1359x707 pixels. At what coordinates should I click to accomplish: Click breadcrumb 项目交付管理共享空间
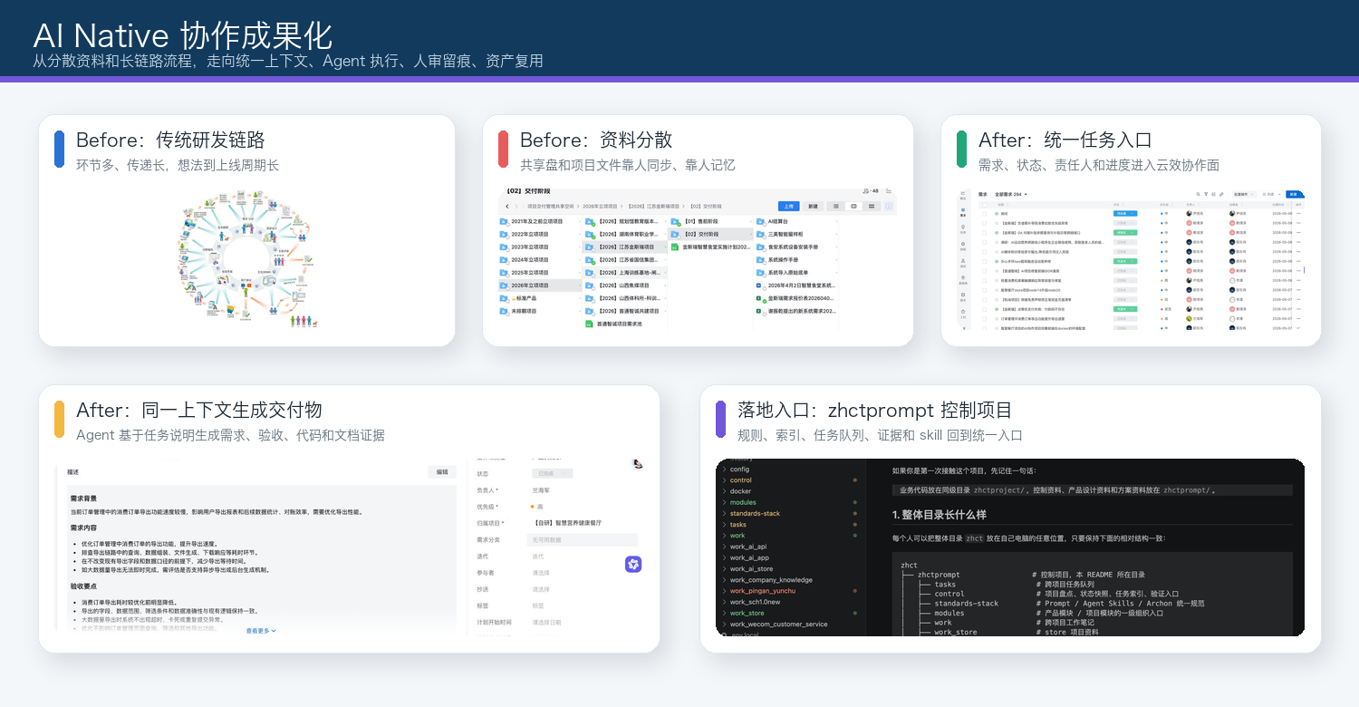[x=550, y=207]
